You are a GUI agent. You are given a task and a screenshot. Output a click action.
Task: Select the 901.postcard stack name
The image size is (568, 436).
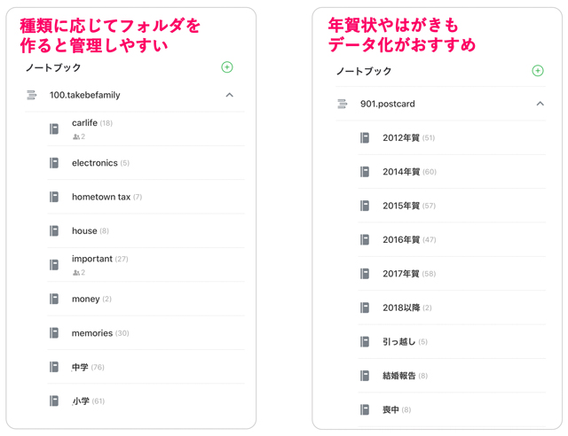[x=387, y=104]
